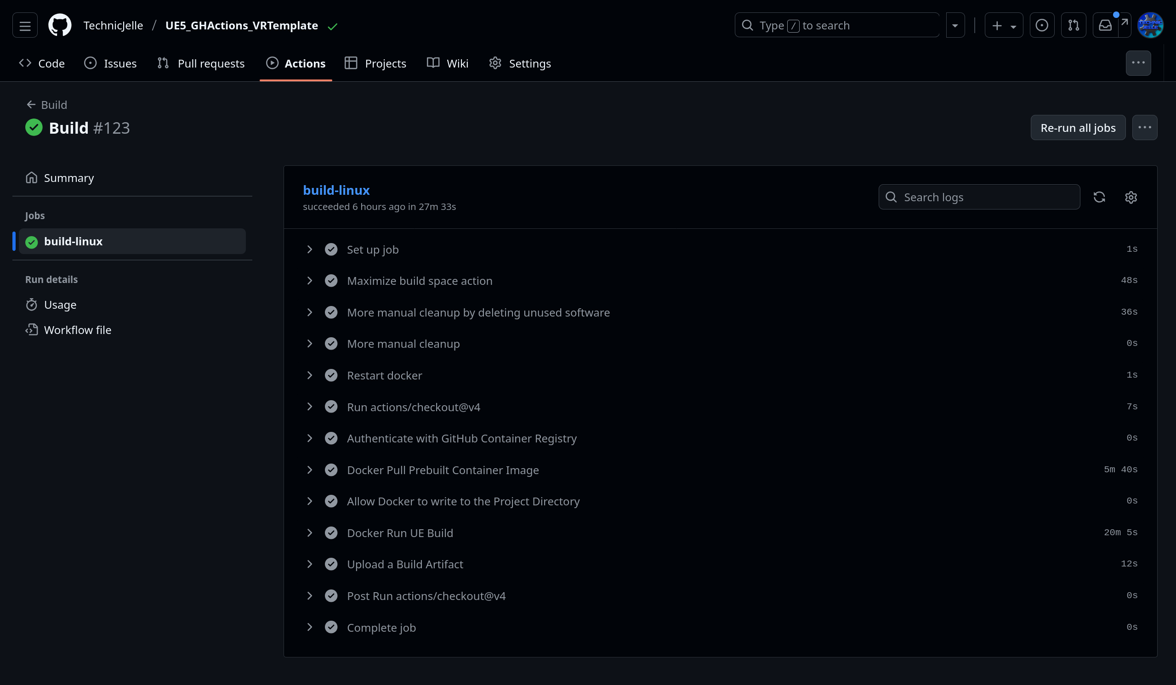
Task: Open the dropdown arrow beside search bar
Action: (x=955, y=25)
